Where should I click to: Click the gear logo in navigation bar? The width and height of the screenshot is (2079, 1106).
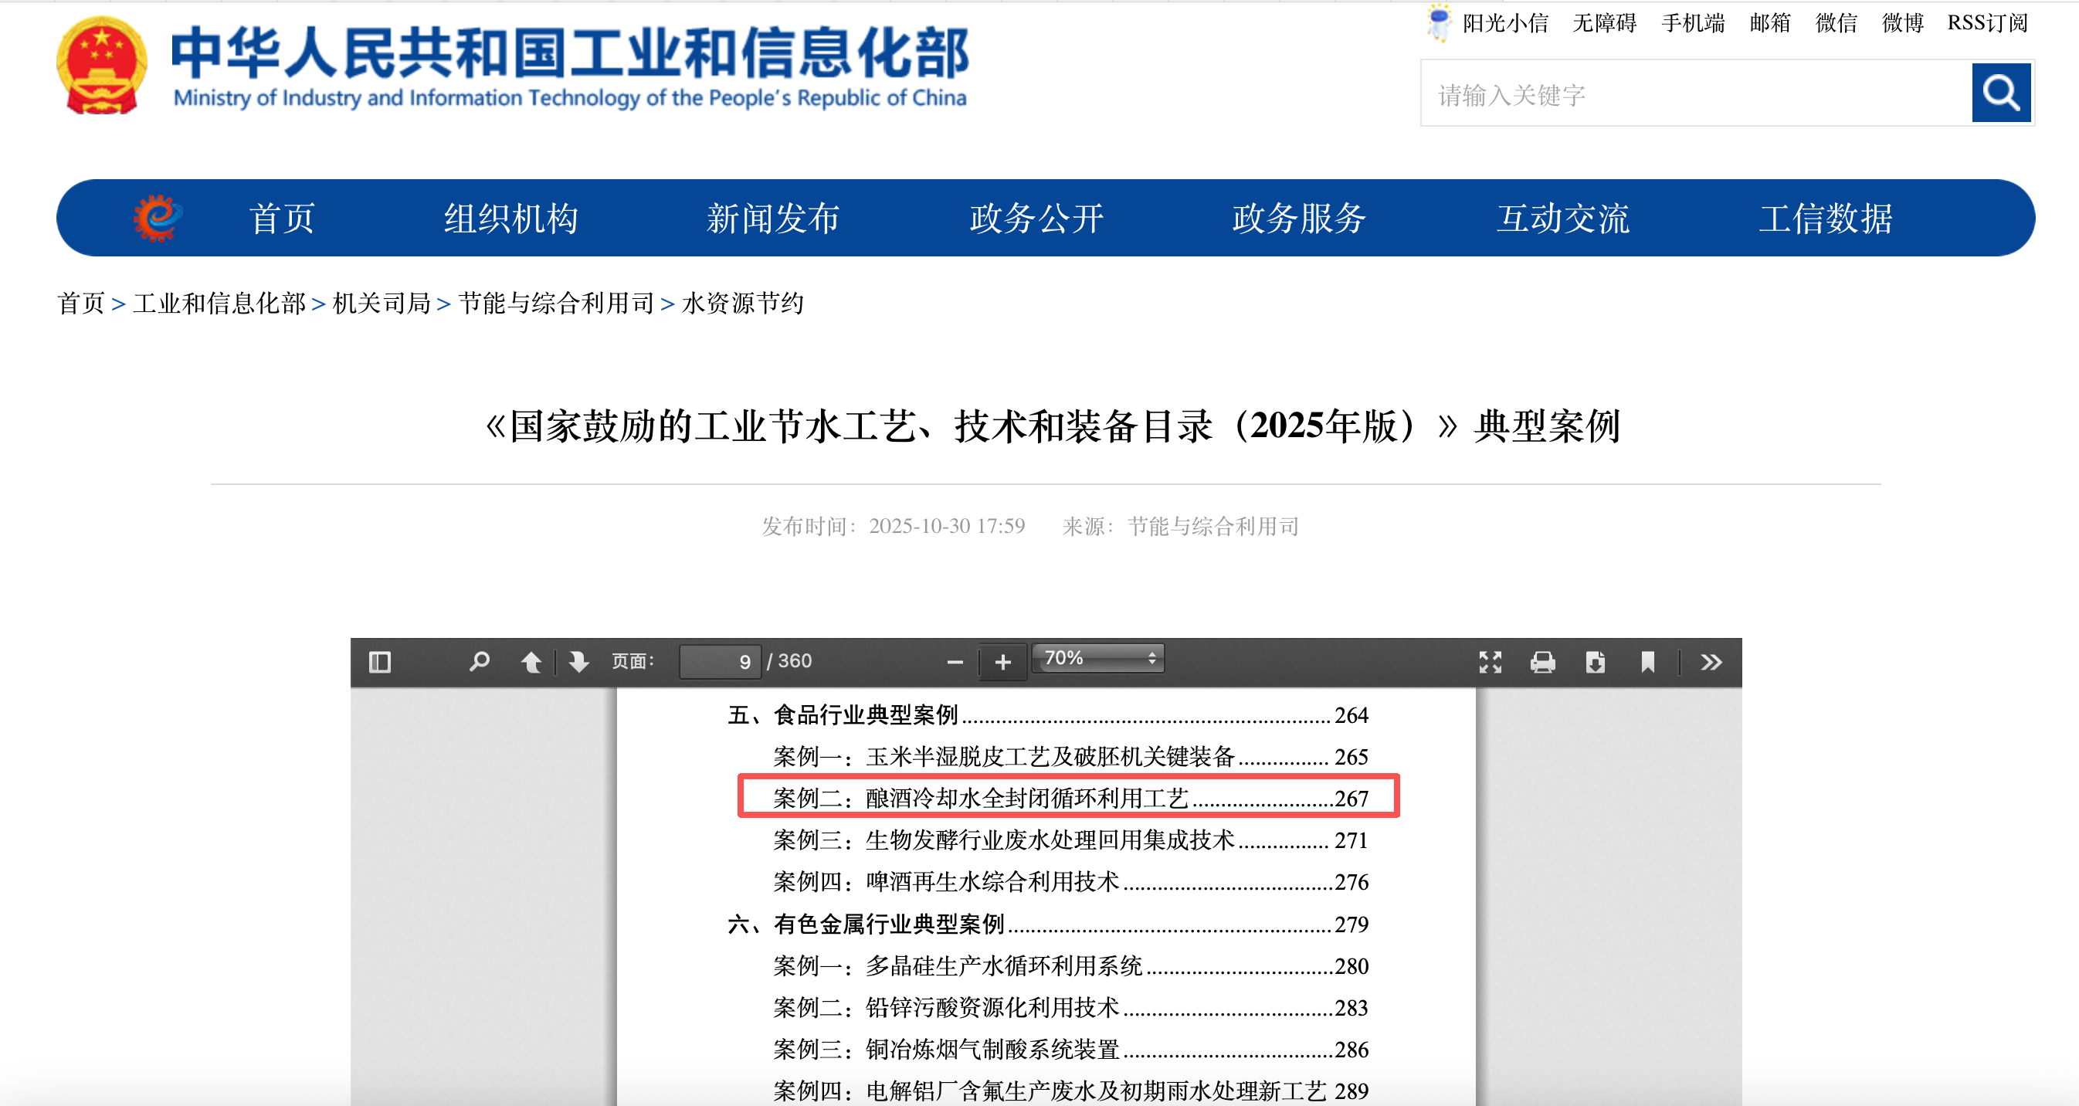[x=158, y=218]
